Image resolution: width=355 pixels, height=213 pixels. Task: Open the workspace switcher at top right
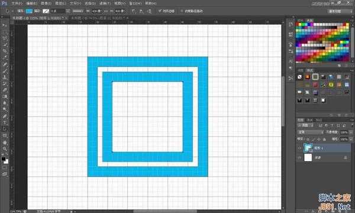(x=340, y=11)
